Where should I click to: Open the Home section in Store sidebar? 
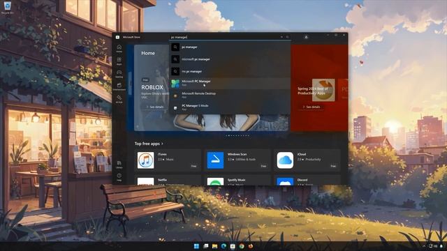tap(119, 48)
